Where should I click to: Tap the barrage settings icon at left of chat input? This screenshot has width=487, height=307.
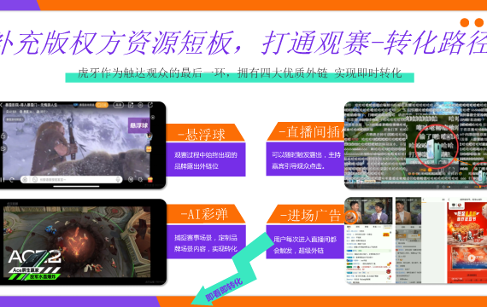click(x=25, y=180)
